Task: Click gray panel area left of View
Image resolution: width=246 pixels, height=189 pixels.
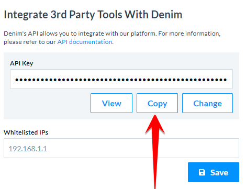Action: pos(47,103)
